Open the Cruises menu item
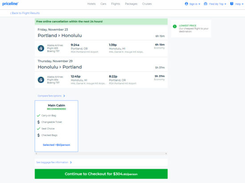This screenshot has height=183, width=245. pyautogui.click(x=147, y=4)
